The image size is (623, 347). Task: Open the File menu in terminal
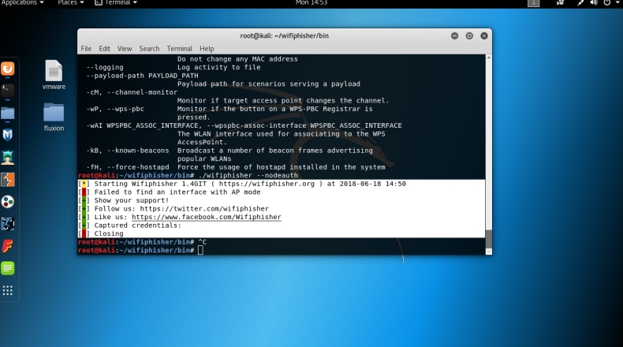[86, 49]
